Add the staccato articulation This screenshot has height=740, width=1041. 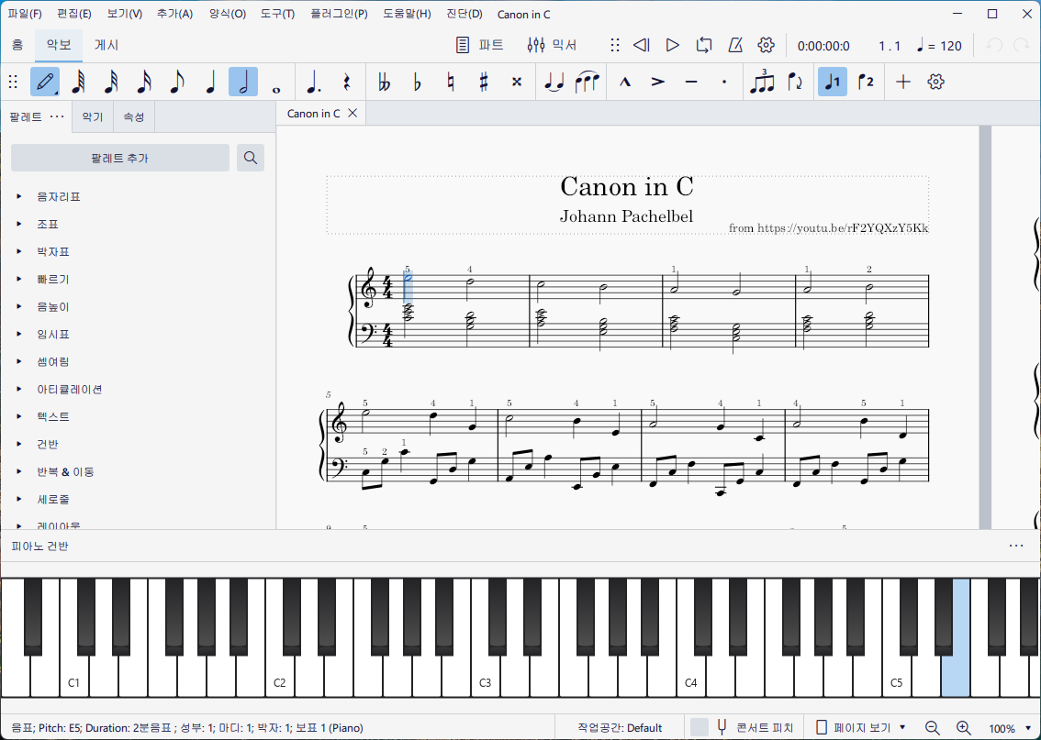pyautogui.click(x=724, y=83)
